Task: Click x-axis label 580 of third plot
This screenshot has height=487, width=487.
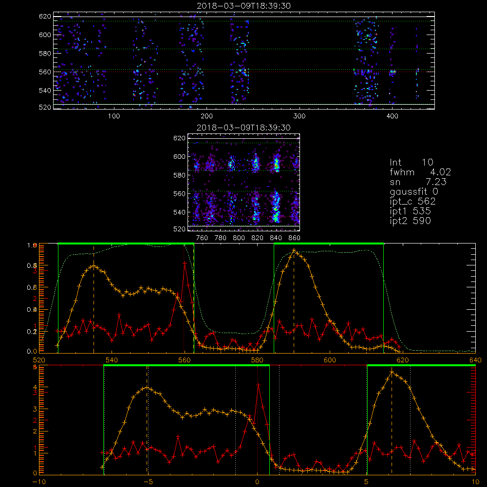Action: (x=257, y=360)
